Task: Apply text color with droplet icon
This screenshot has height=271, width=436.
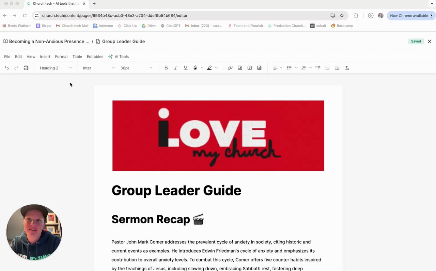Action: tap(195, 68)
